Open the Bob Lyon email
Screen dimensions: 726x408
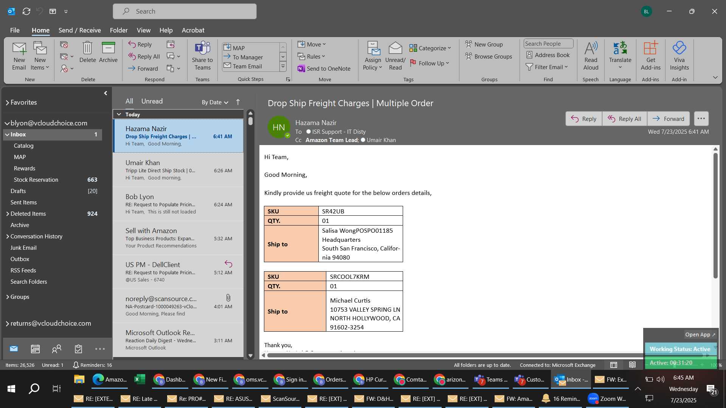pyautogui.click(x=178, y=204)
